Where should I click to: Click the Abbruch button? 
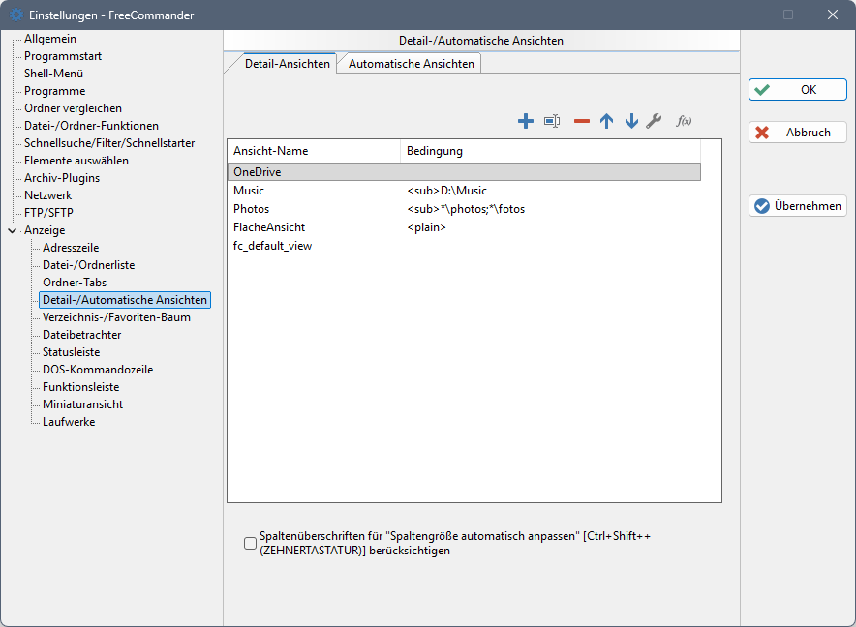(798, 133)
